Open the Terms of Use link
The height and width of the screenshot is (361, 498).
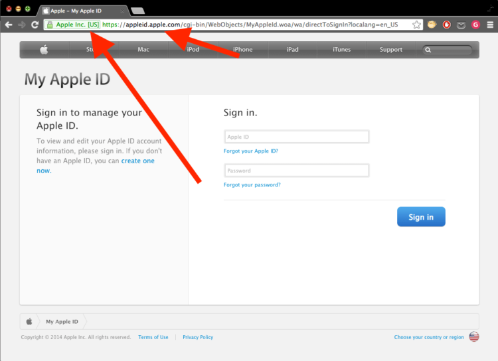click(153, 337)
